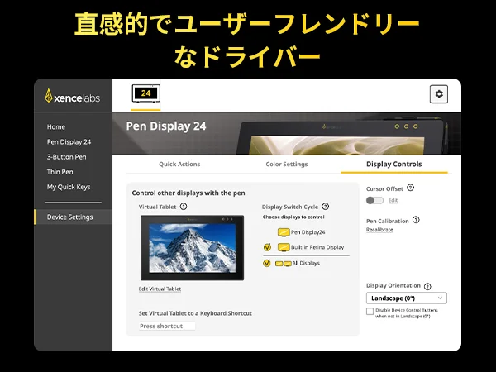
Task: Switch to the Color Settings tab
Action: tap(287, 164)
